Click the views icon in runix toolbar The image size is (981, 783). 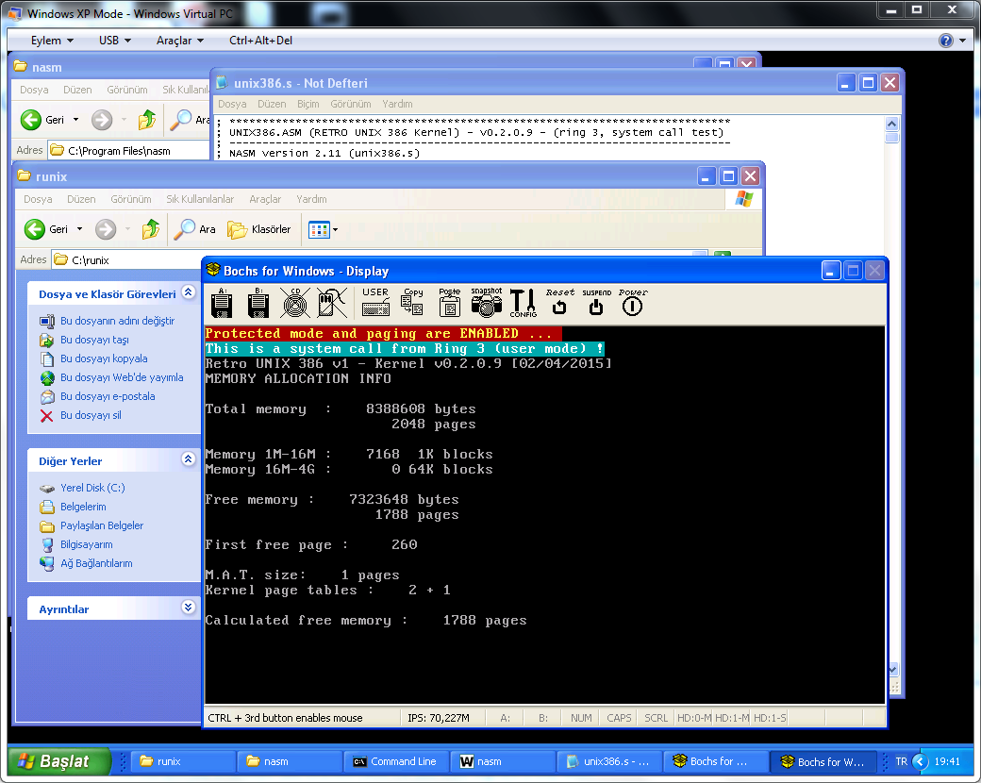pos(319,229)
